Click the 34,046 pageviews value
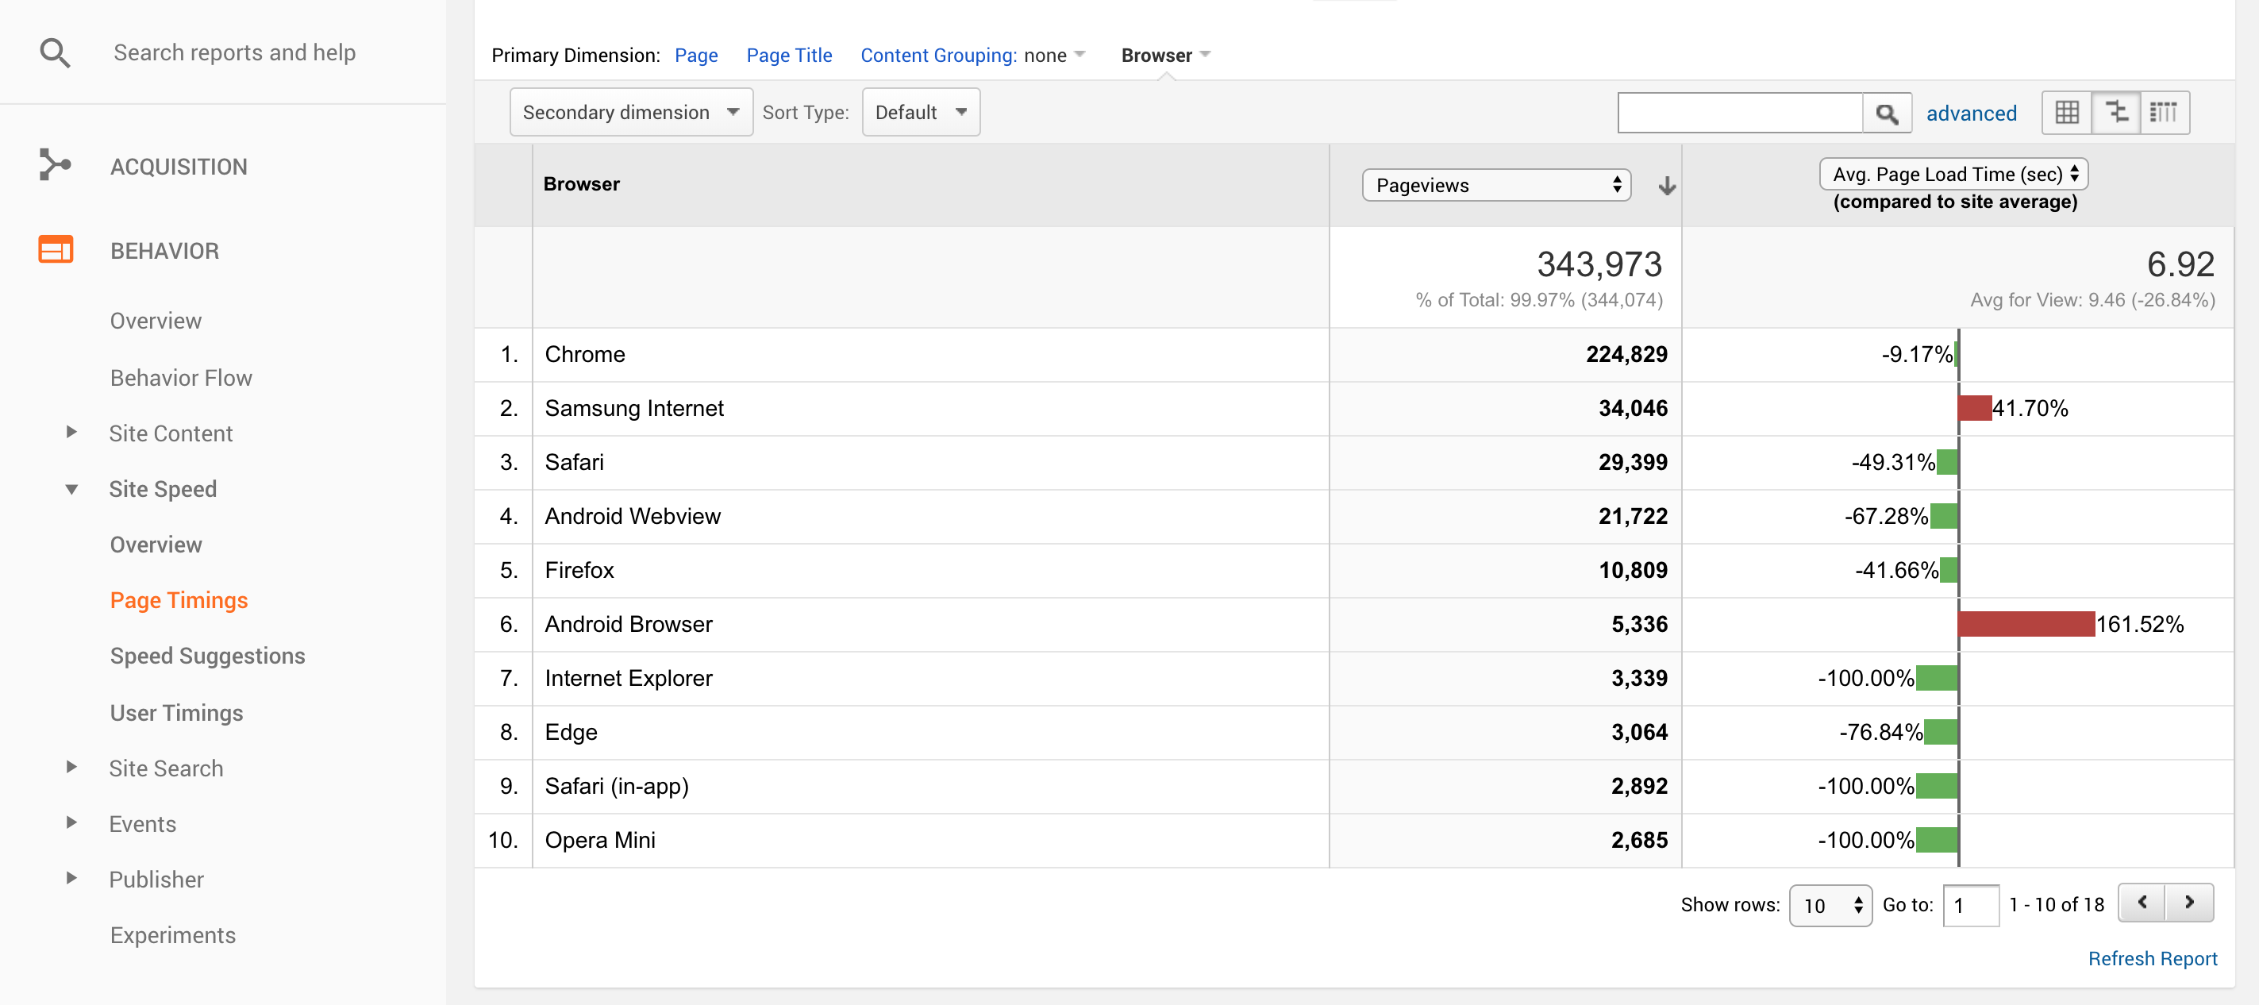2259x1005 pixels. click(1633, 409)
